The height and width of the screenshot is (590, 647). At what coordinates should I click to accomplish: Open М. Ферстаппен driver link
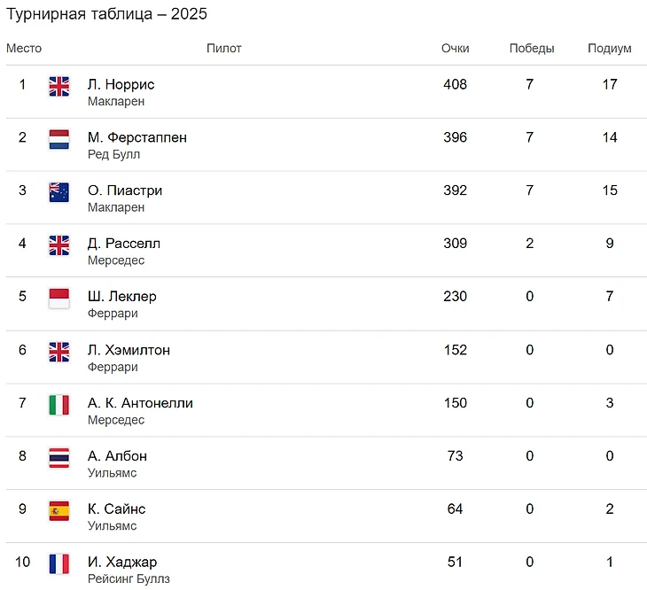pyautogui.click(x=136, y=138)
